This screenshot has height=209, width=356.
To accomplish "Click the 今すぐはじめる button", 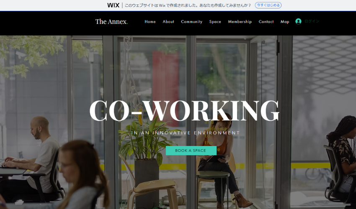I will point(268,5).
